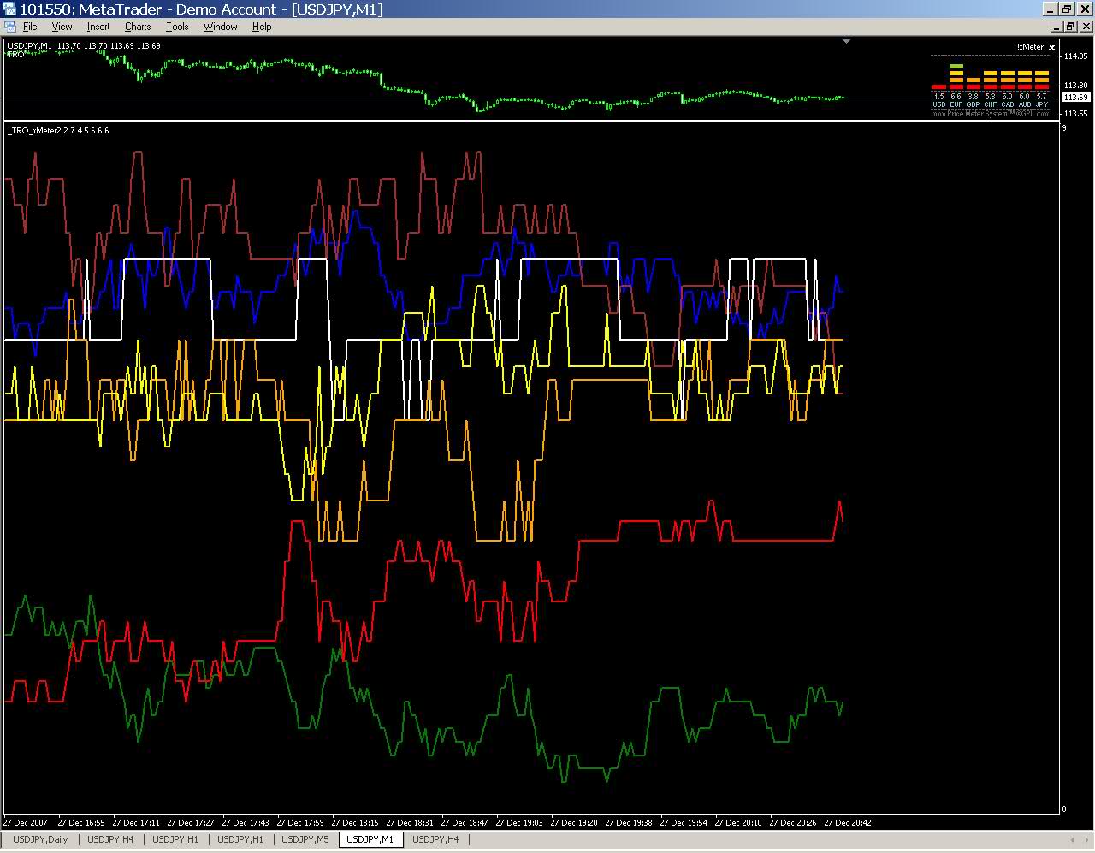This screenshot has width=1095, height=853.
Task: Click the CHF label in the meter
Action: pyautogui.click(x=991, y=105)
